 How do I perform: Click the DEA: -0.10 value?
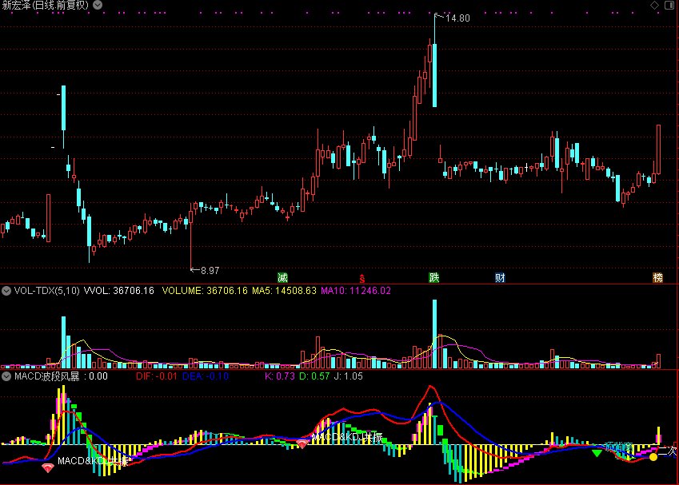click(x=206, y=376)
